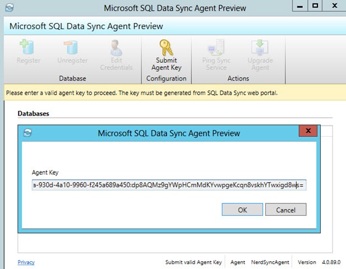The width and height of the screenshot is (346, 269).
Task: Open Edit Credentials in the ribbon
Action: pos(117,55)
